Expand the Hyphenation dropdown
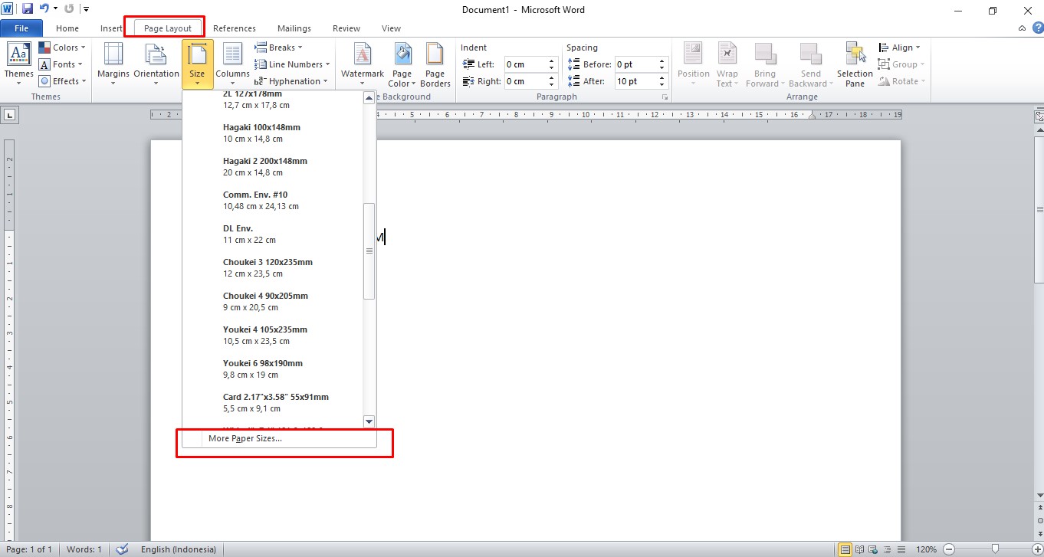 tap(294, 80)
